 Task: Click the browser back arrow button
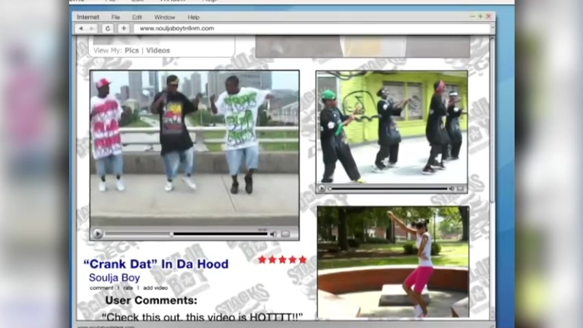81,28
